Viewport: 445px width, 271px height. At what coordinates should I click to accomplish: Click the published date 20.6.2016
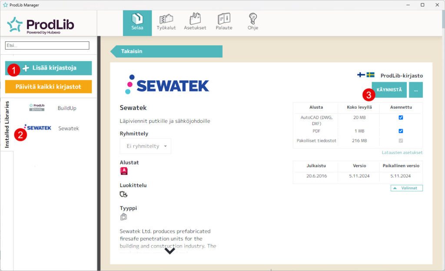coord(316,176)
